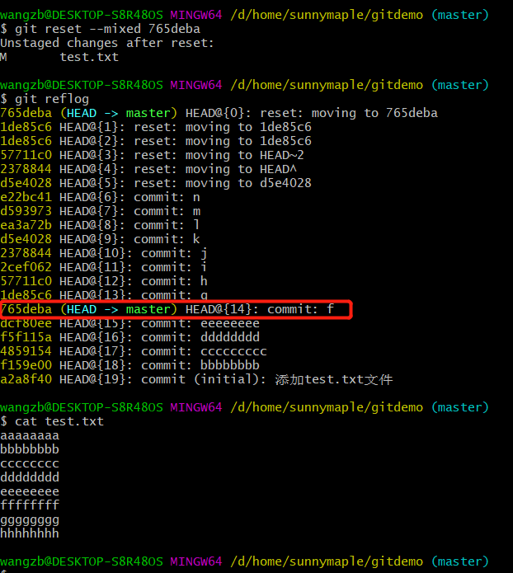Screen dimensions: 513x573
Task: Select the ea3a72b commit l entry
Action: click(x=100, y=225)
